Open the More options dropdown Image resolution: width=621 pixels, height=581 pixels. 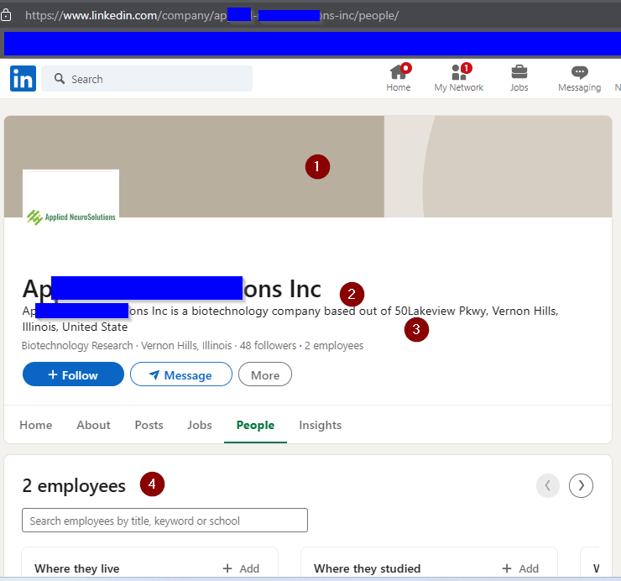point(264,374)
